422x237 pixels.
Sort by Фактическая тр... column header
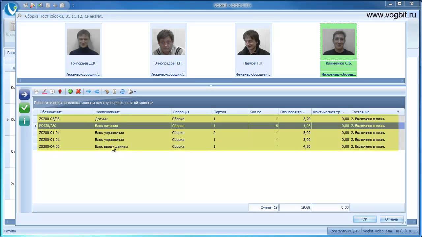coord(331,112)
